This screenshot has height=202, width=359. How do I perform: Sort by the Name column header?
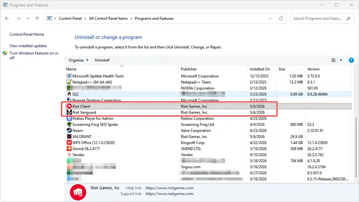click(x=71, y=69)
